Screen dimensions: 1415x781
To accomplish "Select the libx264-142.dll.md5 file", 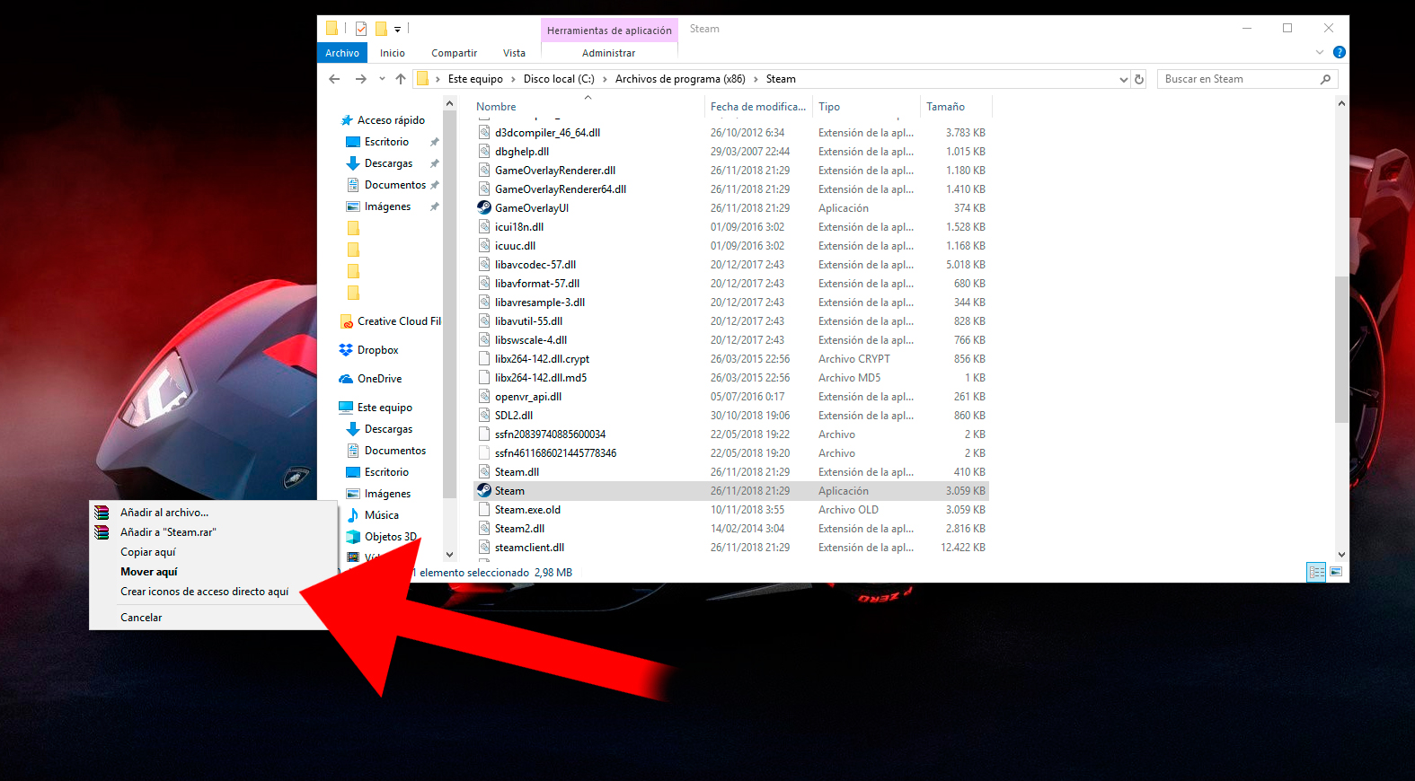I will coord(540,377).
